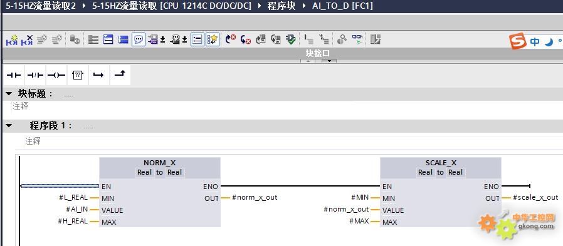Go to next error icon

point(231,39)
